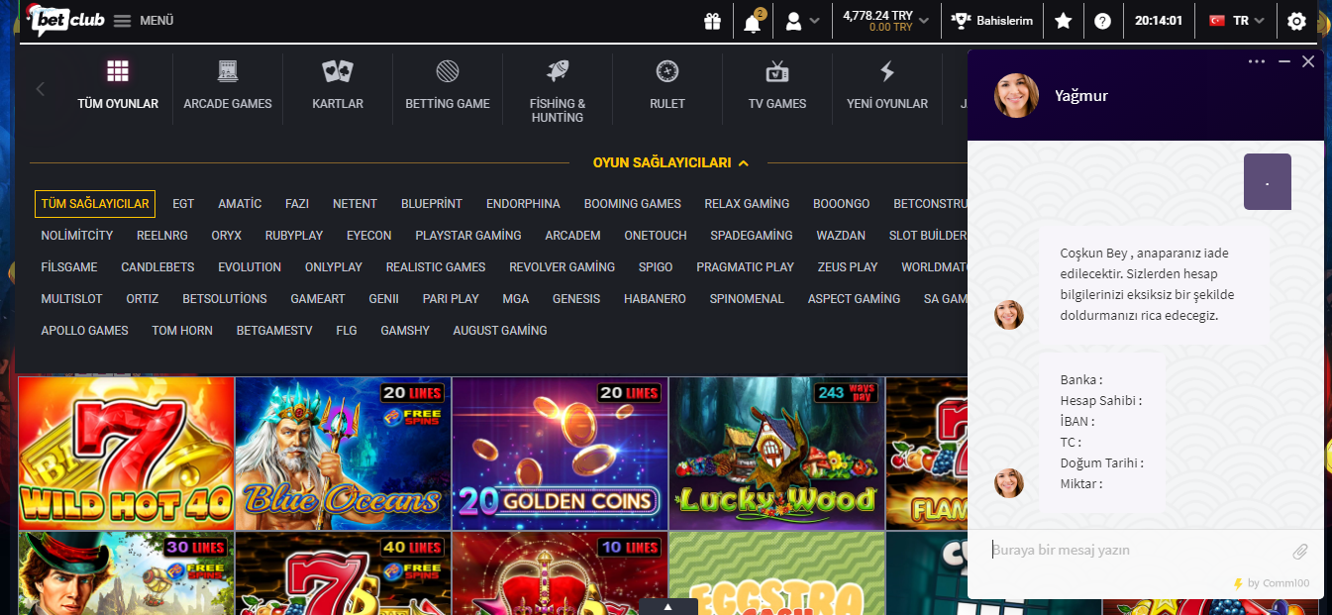The width and height of the screenshot is (1332, 615).
Task: Filter by ENDORPHINA provider
Action: 523,204
